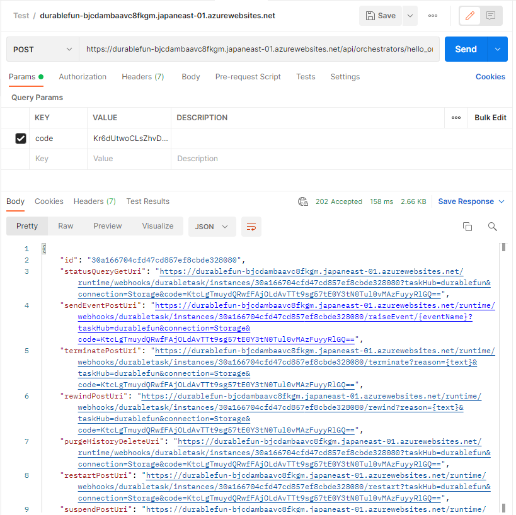516x515 pixels.
Task: Click the response body vertical scrollbar
Action: click(503, 378)
